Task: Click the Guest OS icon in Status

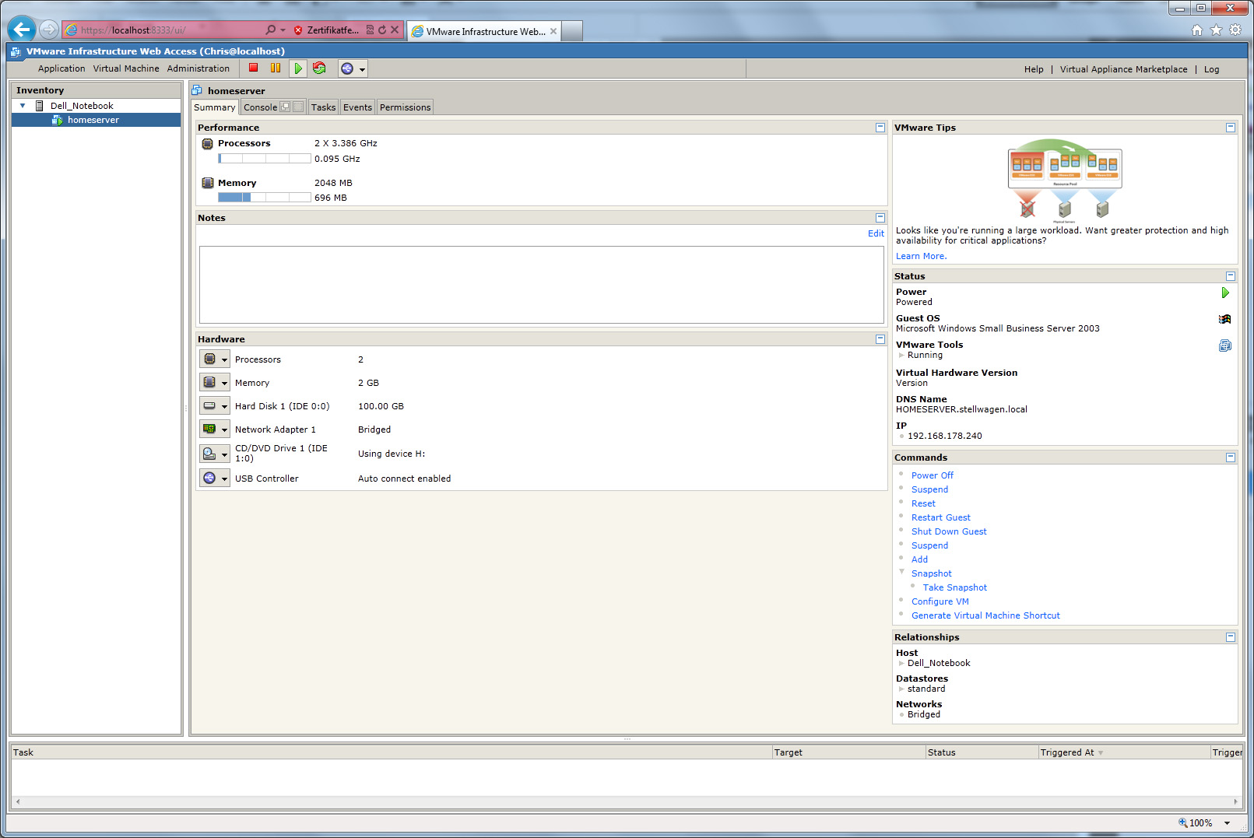Action: 1224,319
